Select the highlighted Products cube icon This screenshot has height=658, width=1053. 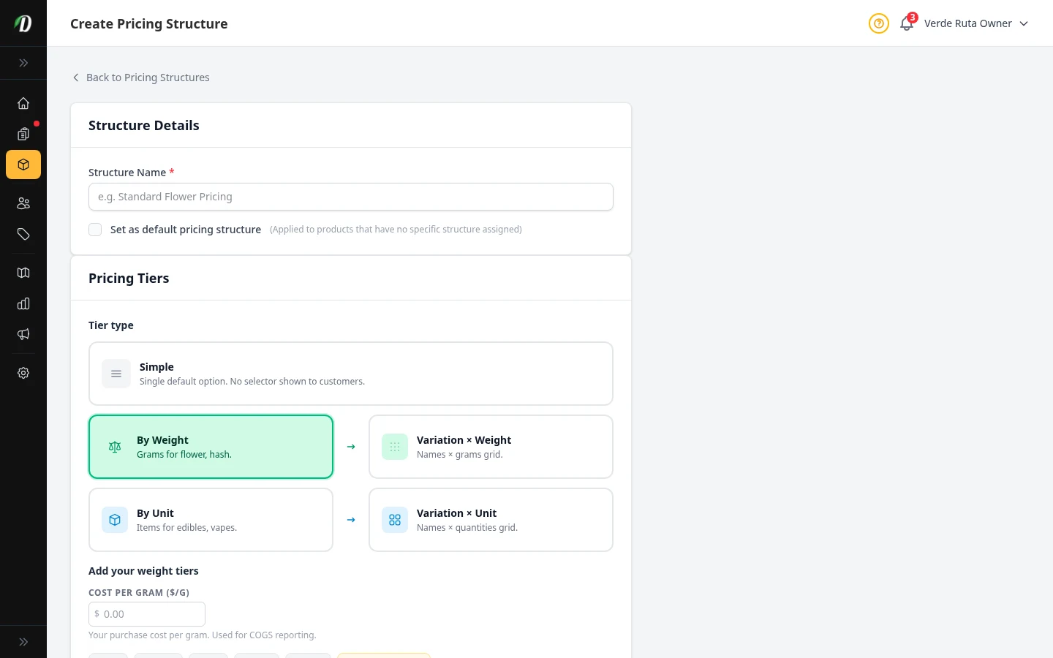[23, 164]
